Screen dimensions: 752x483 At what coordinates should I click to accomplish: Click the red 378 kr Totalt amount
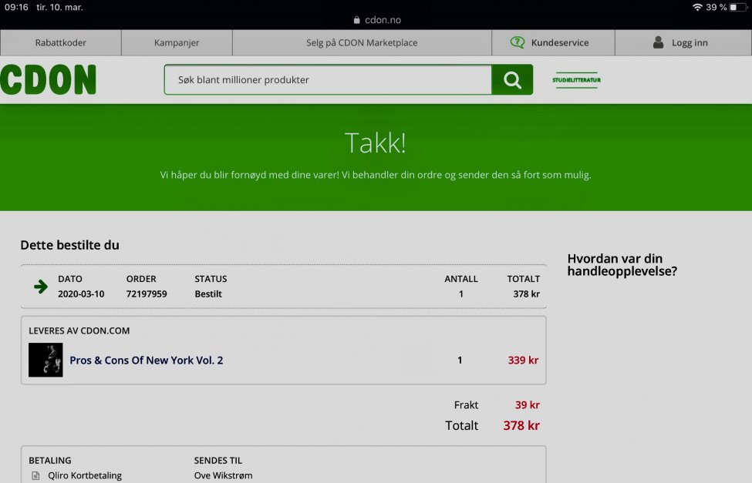(x=521, y=425)
